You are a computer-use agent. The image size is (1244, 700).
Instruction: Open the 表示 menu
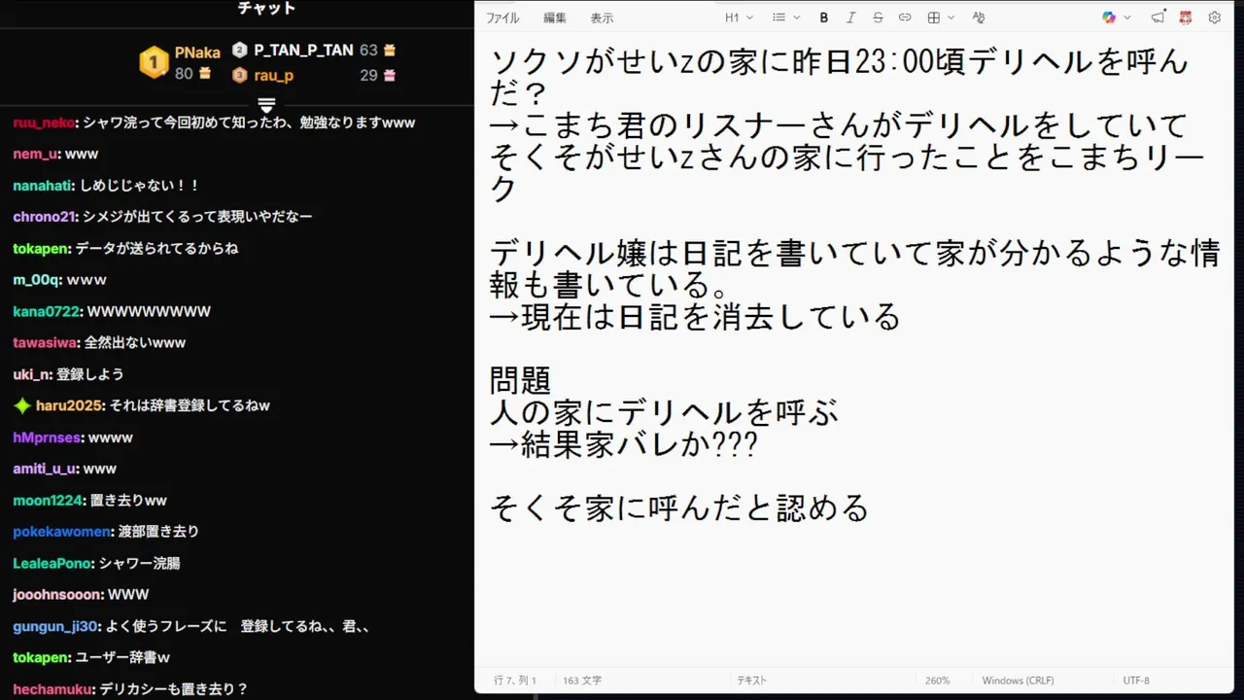tap(602, 17)
